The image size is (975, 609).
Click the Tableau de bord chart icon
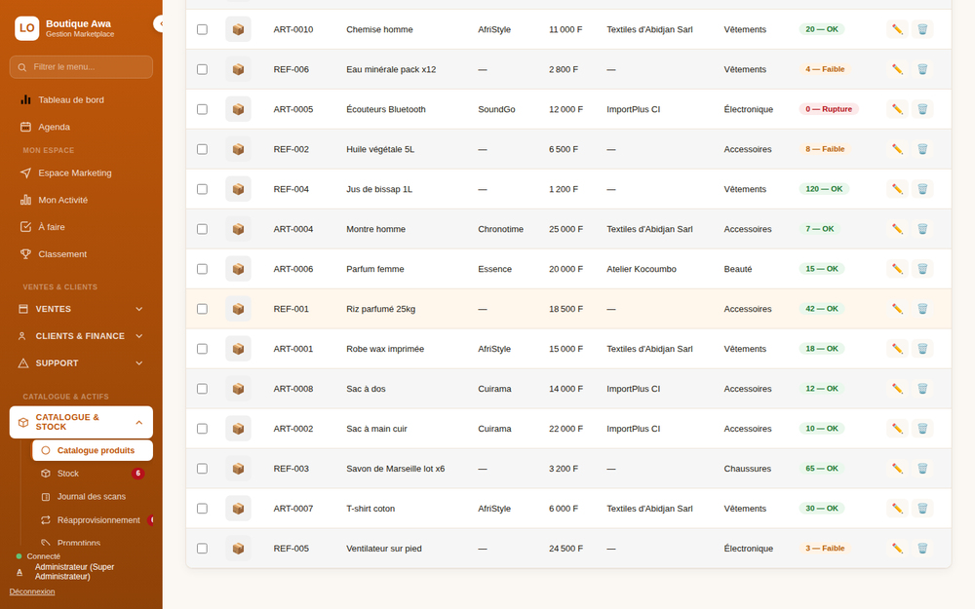(x=25, y=99)
